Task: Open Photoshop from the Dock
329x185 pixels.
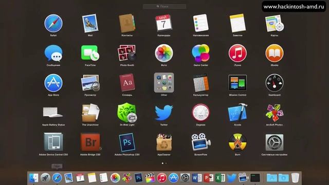Action: pyautogui.click(x=138, y=178)
